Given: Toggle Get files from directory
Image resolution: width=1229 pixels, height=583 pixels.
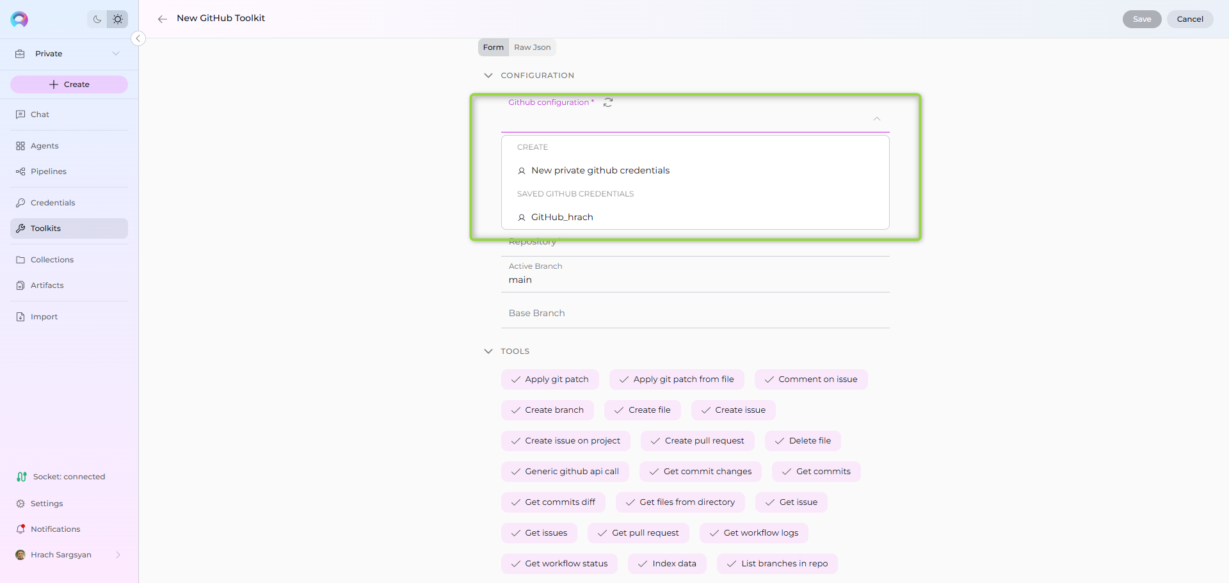Looking at the screenshot, I should click(x=680, y=502).
